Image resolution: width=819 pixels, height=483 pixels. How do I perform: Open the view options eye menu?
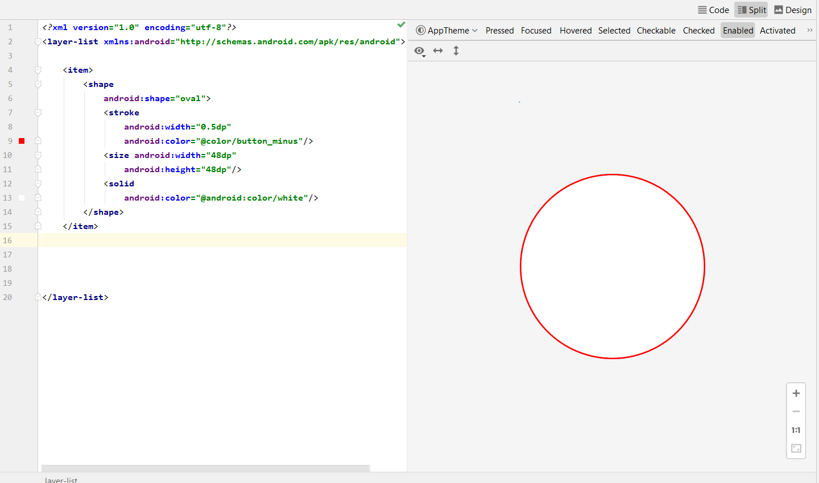pos(420,51)
